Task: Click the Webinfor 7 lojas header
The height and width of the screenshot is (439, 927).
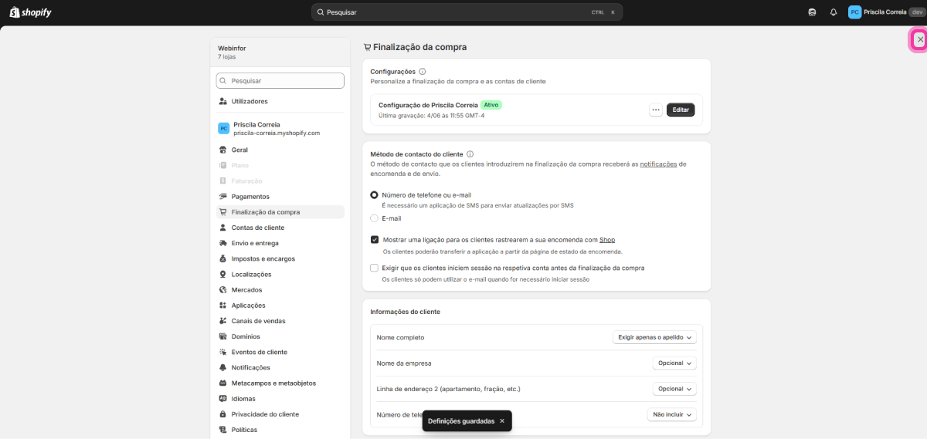Action: tap(280, 52)
